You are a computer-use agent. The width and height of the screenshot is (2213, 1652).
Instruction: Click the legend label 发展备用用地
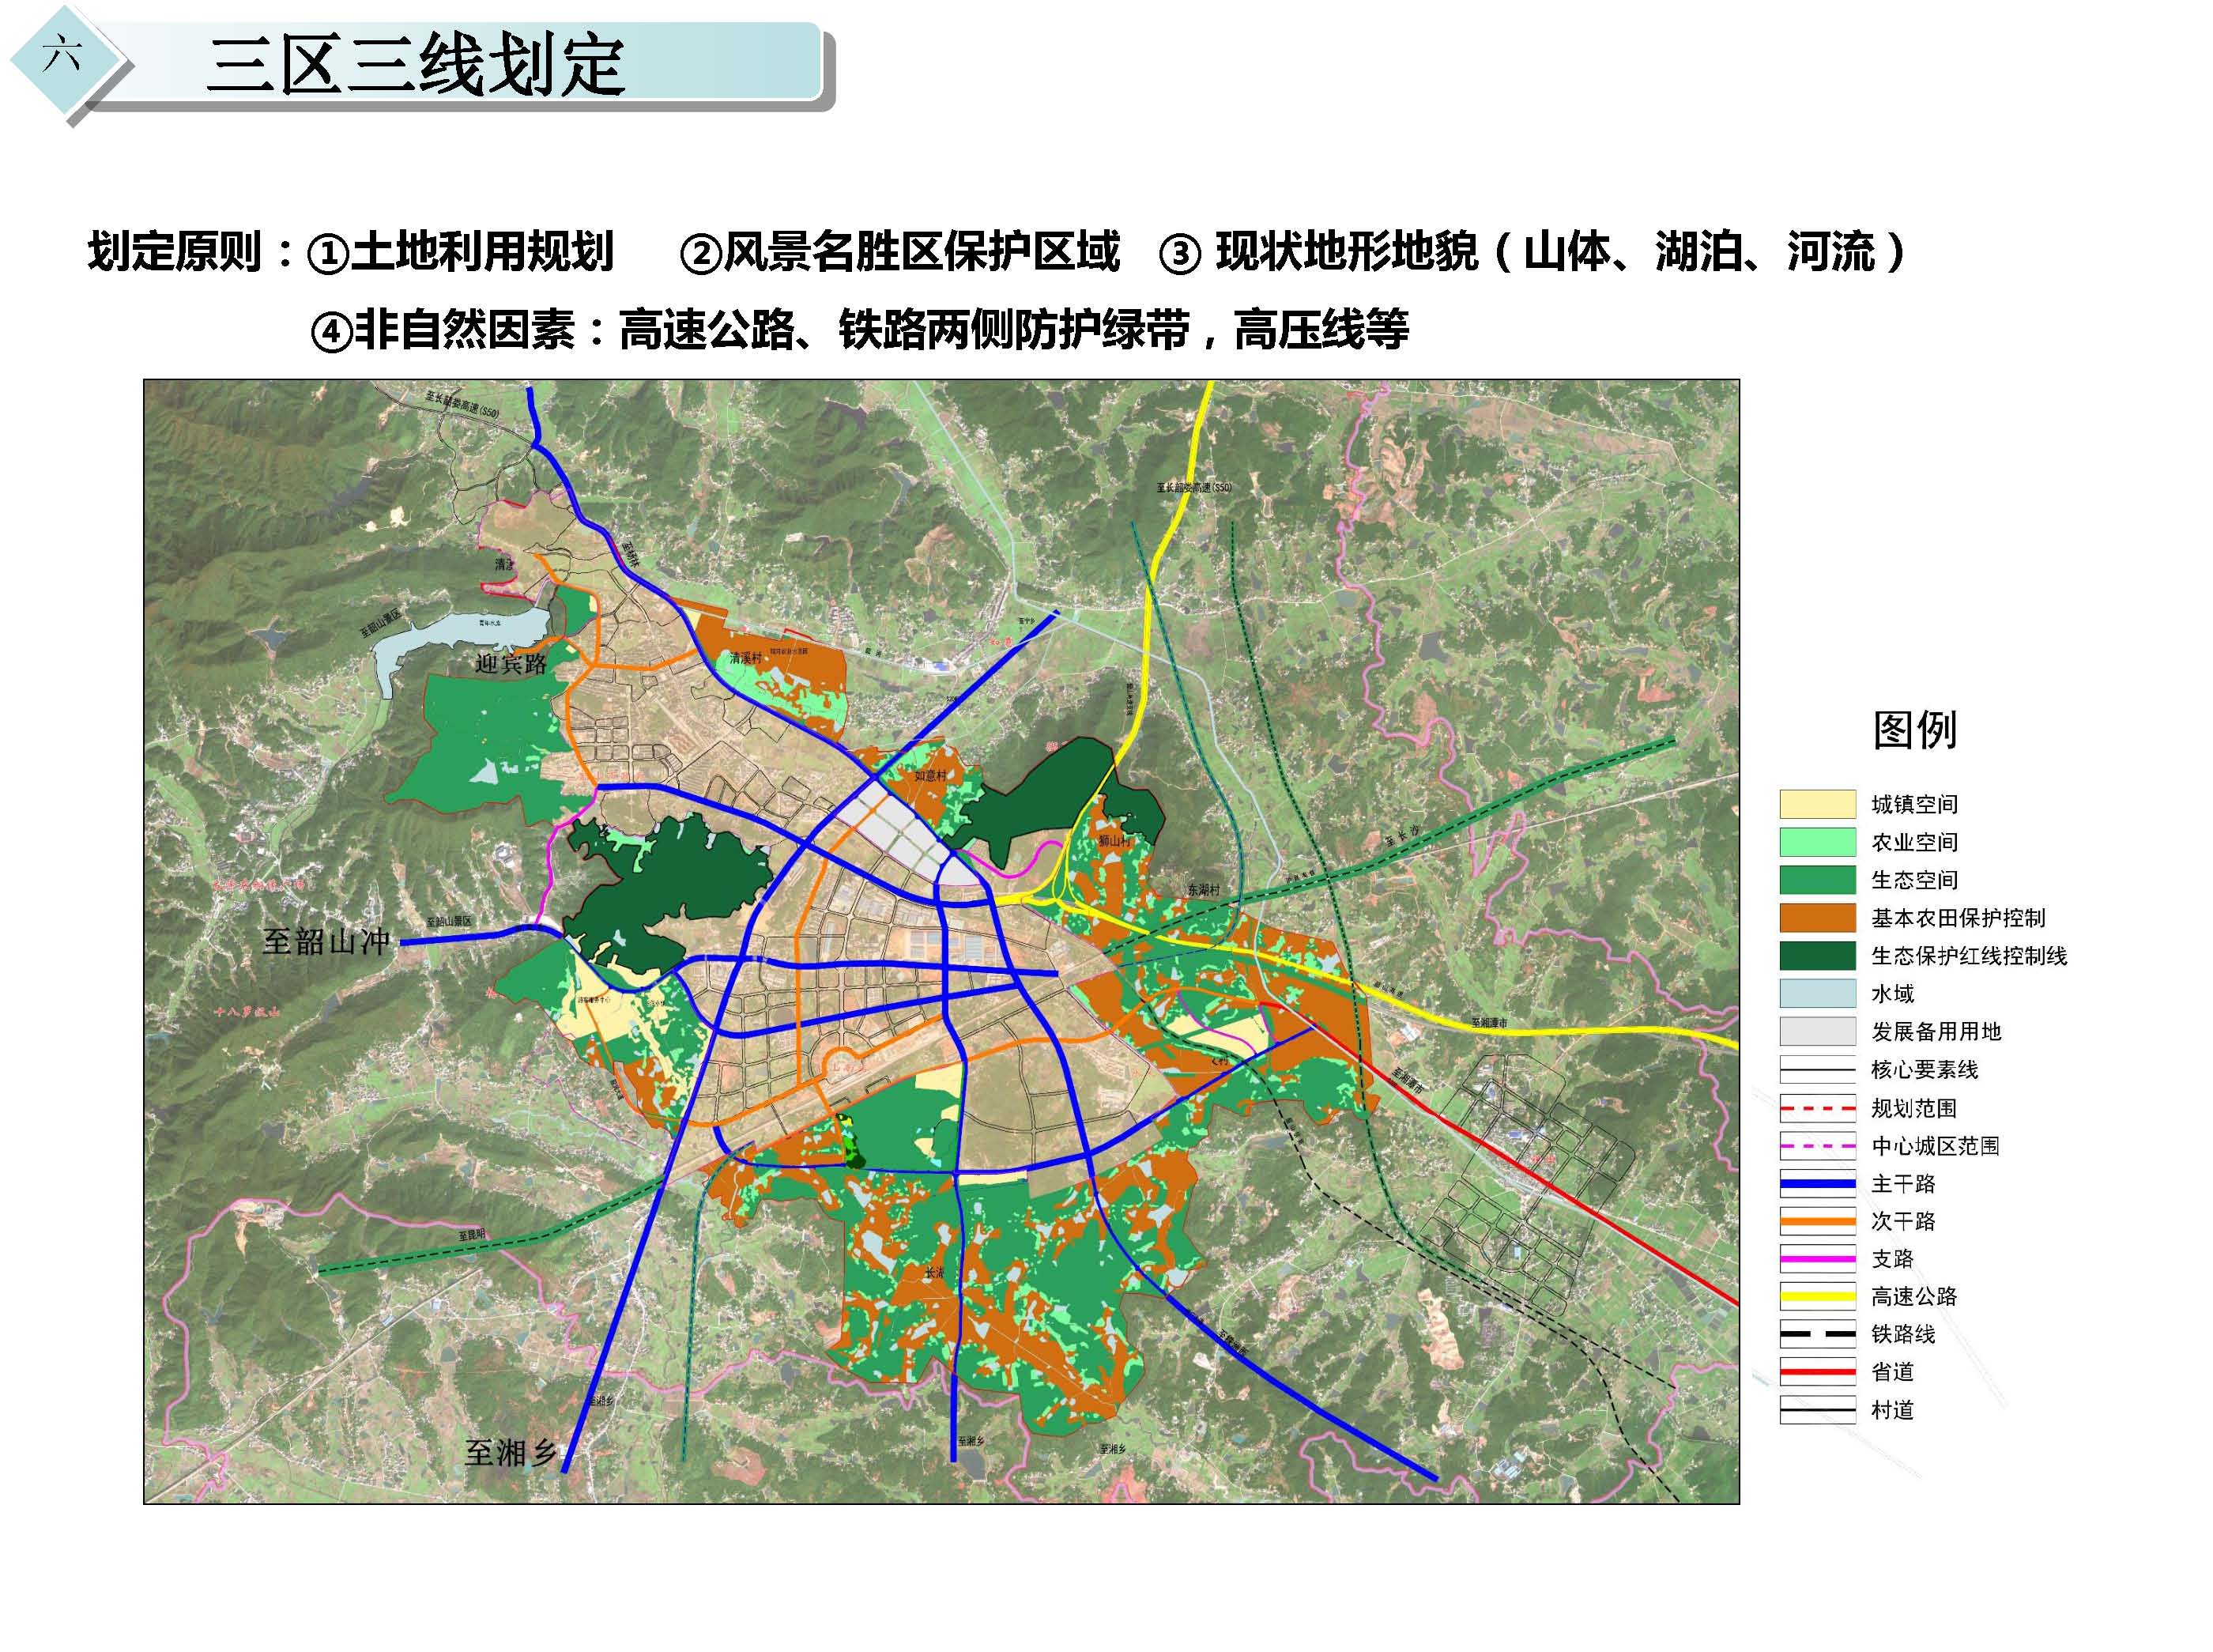coord(1936,1031)
